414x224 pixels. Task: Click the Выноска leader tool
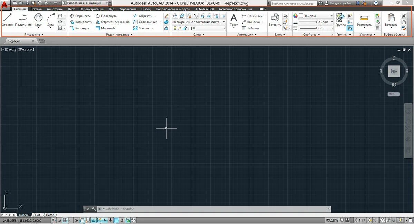[251, 22]
